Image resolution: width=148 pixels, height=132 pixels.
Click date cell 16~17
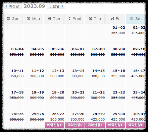tap(136, 77)
